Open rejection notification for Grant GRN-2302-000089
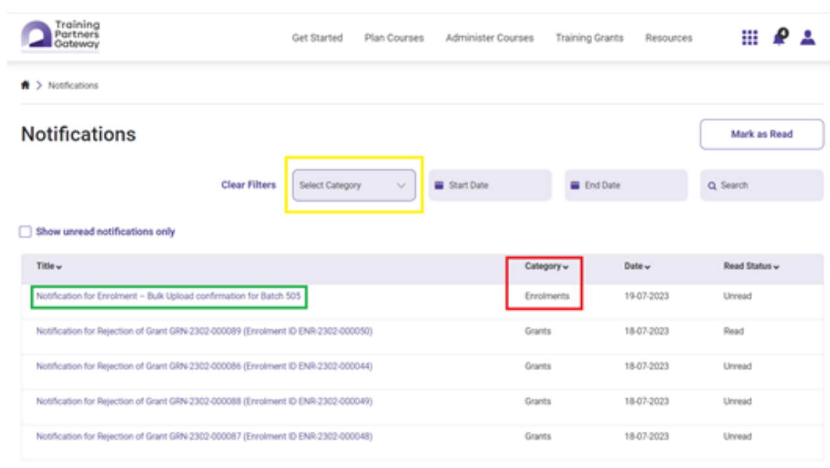The image size is (830, 468). click(x=204, y=332)
